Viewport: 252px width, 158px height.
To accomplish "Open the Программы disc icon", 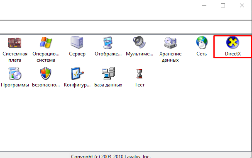I will coord(15,74).
